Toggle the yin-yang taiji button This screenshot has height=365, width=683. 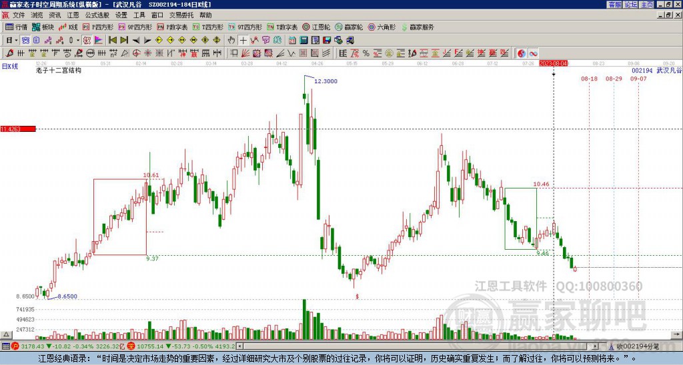(522, 53)
